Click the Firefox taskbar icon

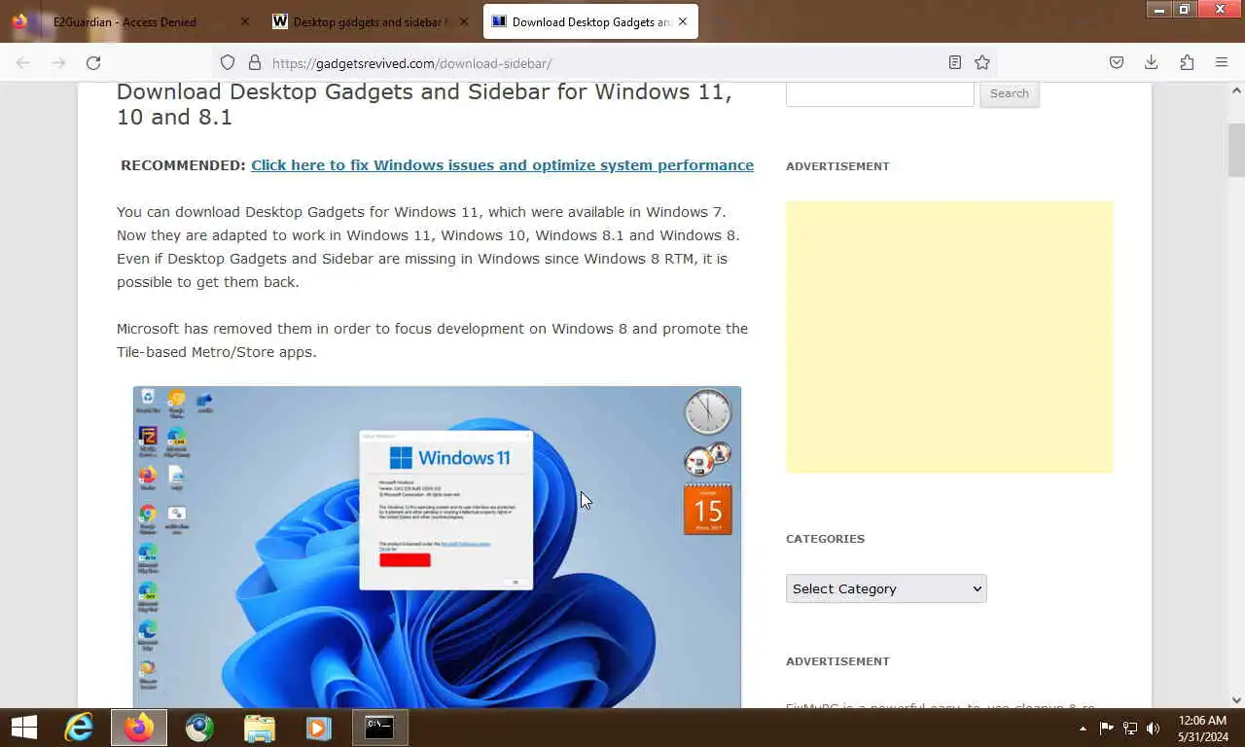pyautogui.click(x=139, y=728)
